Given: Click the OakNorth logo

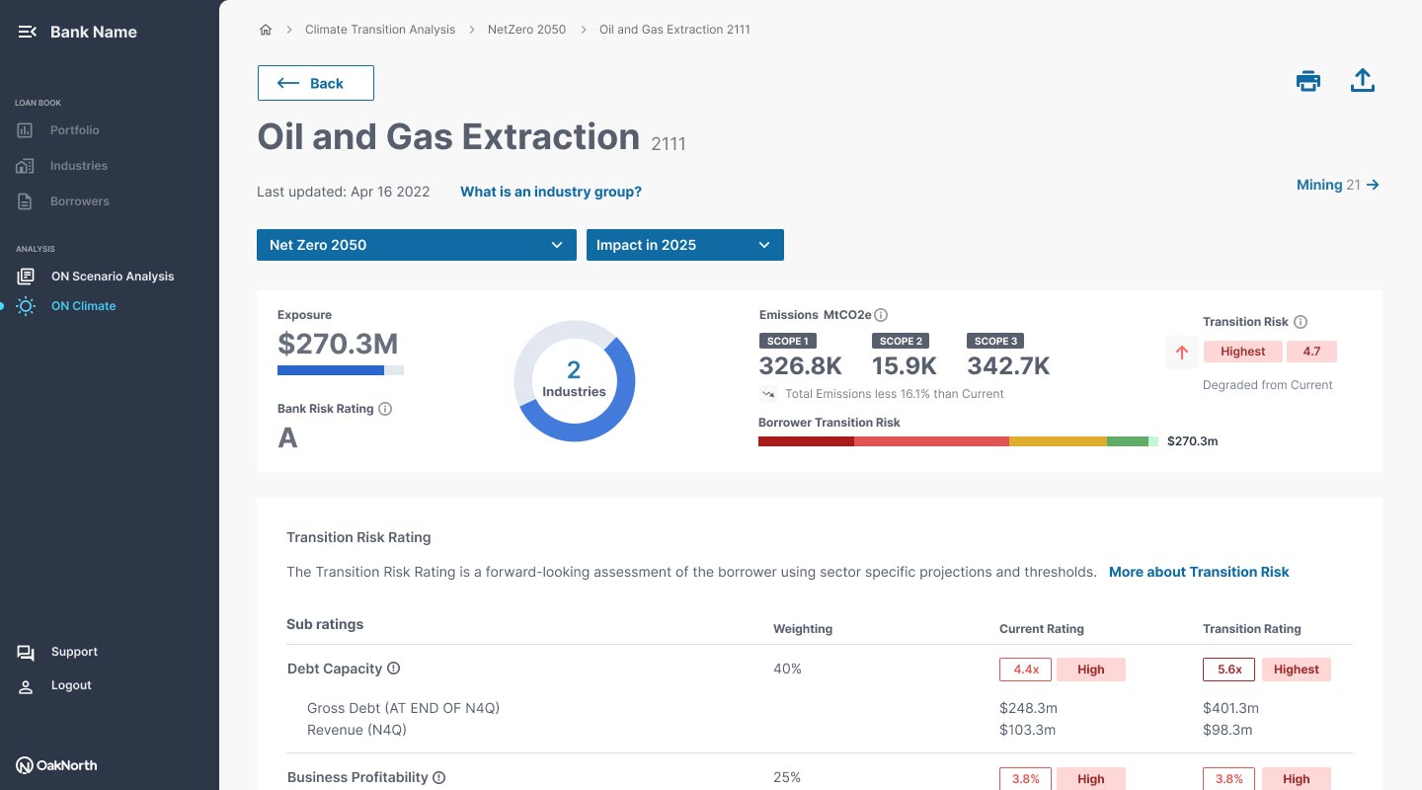Looking at the screenshot, I should tap(56, 765).
